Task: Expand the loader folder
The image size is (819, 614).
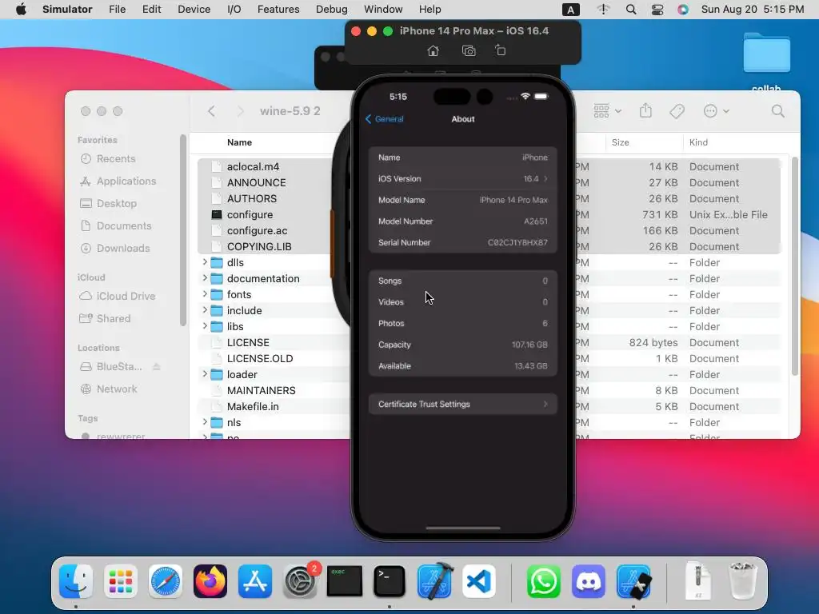Action: (x=205, y=374)
